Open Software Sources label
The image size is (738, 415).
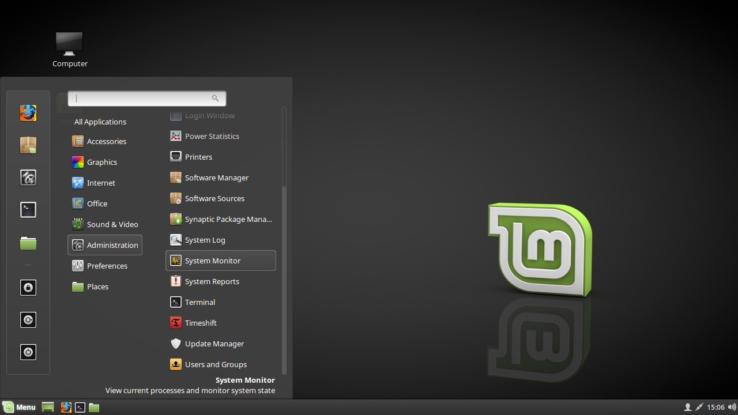click(214, 198)
